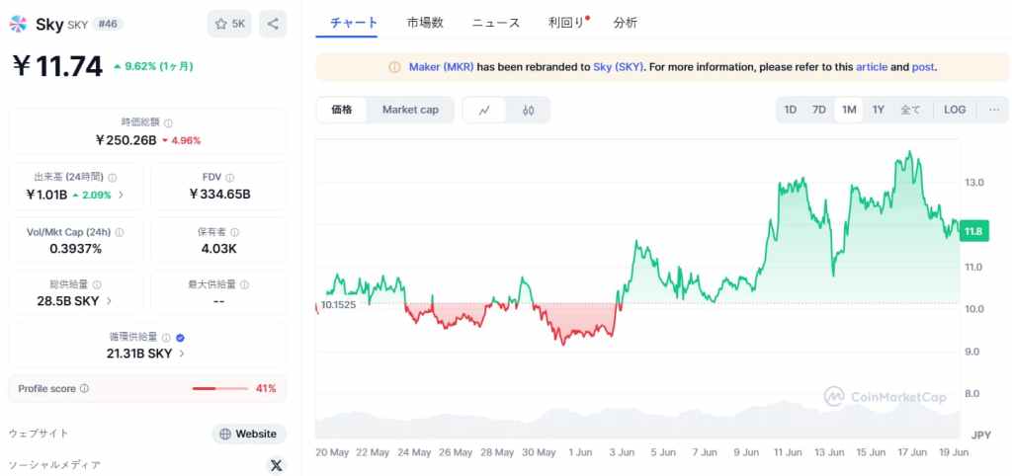Toggle LOG scale on chart

[955, 110]
